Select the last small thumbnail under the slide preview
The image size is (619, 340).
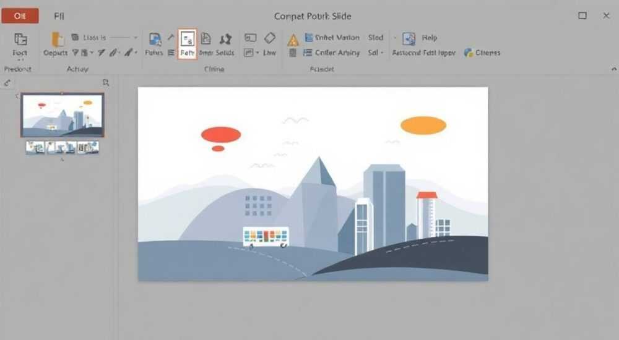click(x=89, y=148)
